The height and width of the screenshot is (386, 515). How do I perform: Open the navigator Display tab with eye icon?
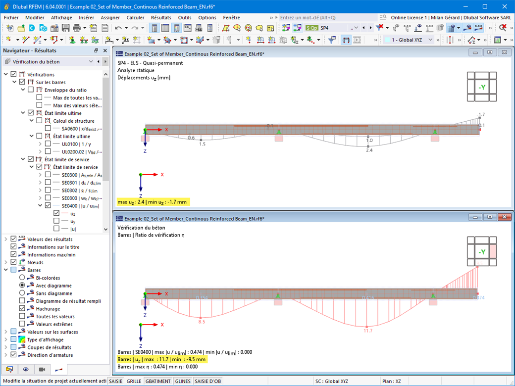tap(26, 369)
